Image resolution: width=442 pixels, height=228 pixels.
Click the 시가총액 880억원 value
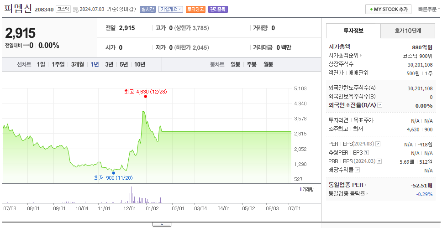(x=422, y=47)
